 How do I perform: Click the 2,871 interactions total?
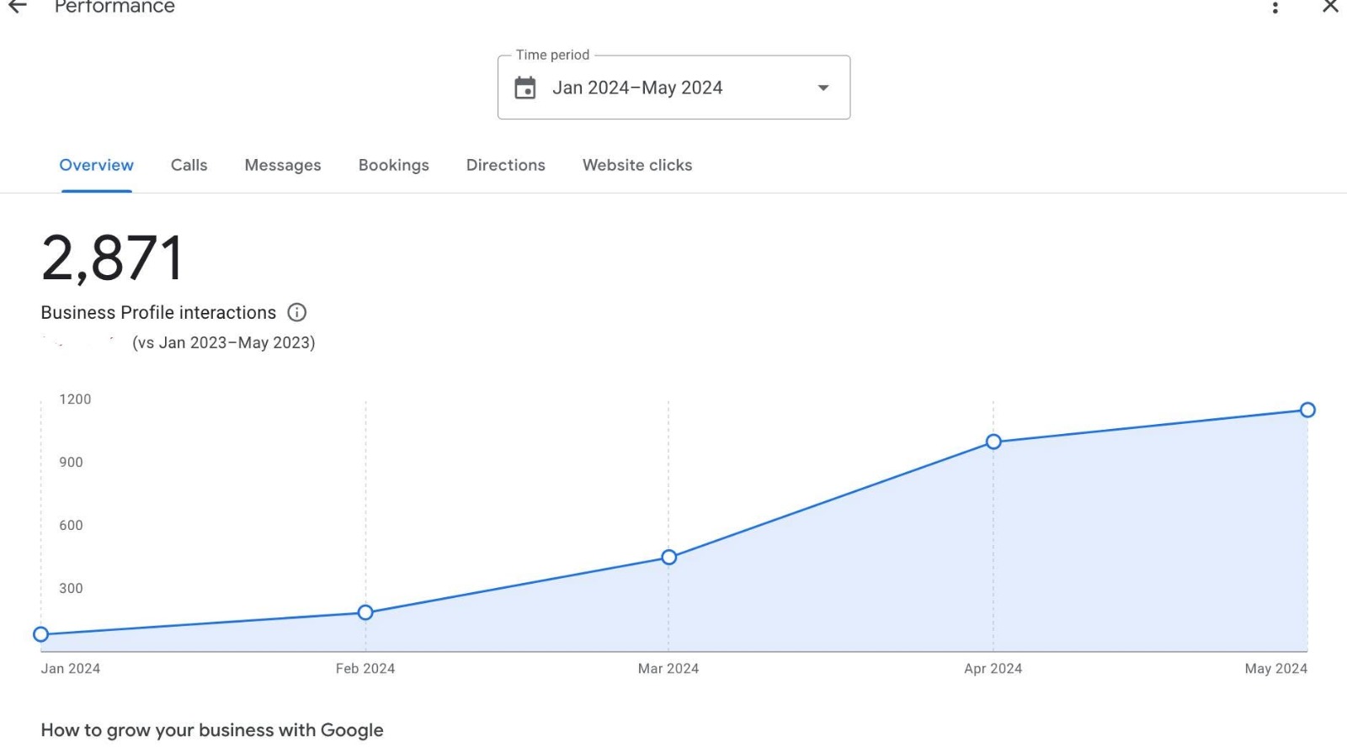tap(112, 257)
